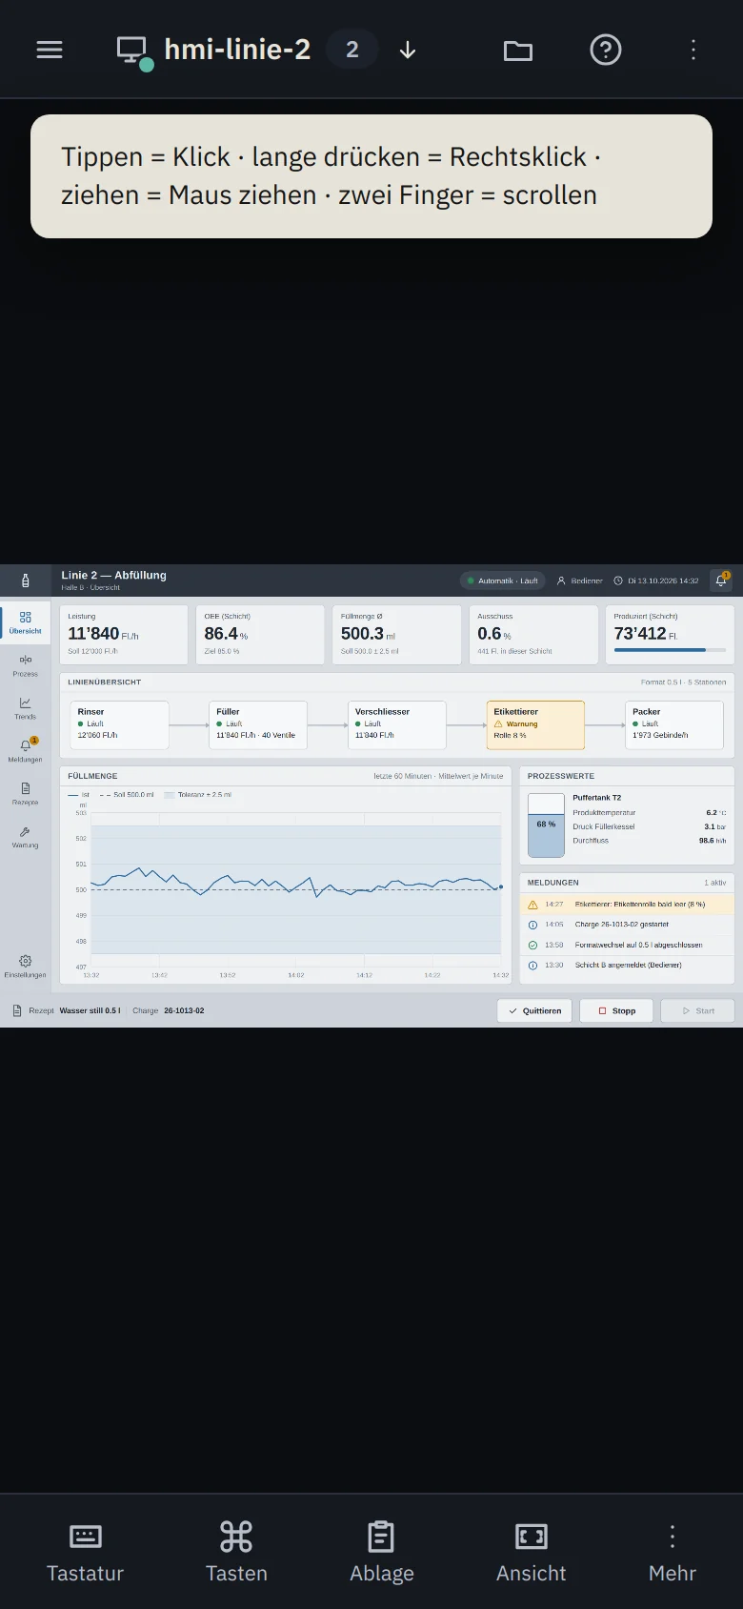The width and height of the screenshot is (743, 1609).
Task: Click the Rezept document icon in footer
Action: click(16, 1010)
